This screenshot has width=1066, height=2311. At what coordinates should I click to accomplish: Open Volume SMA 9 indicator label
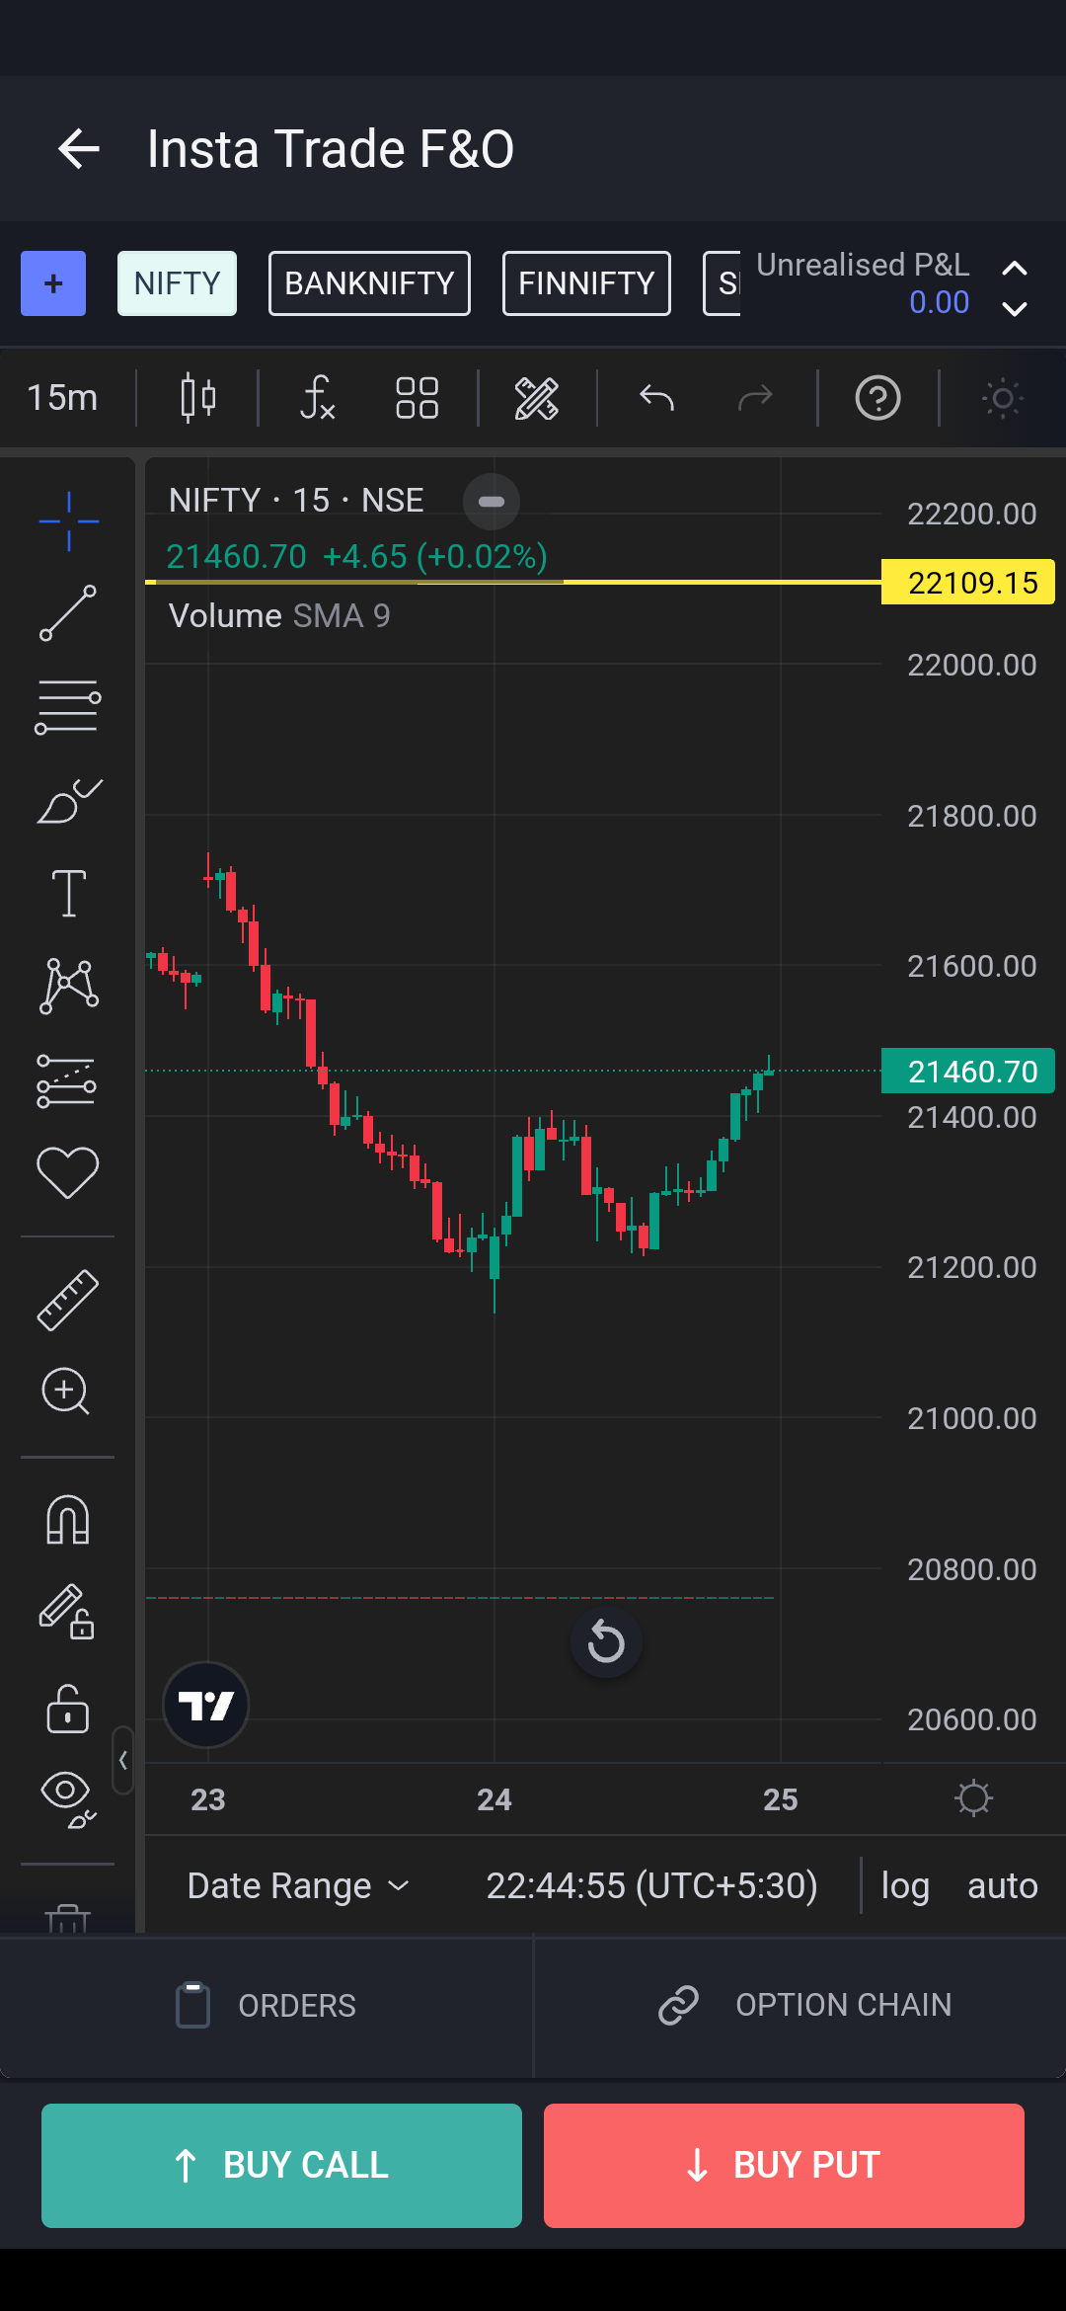click(279, 616)
